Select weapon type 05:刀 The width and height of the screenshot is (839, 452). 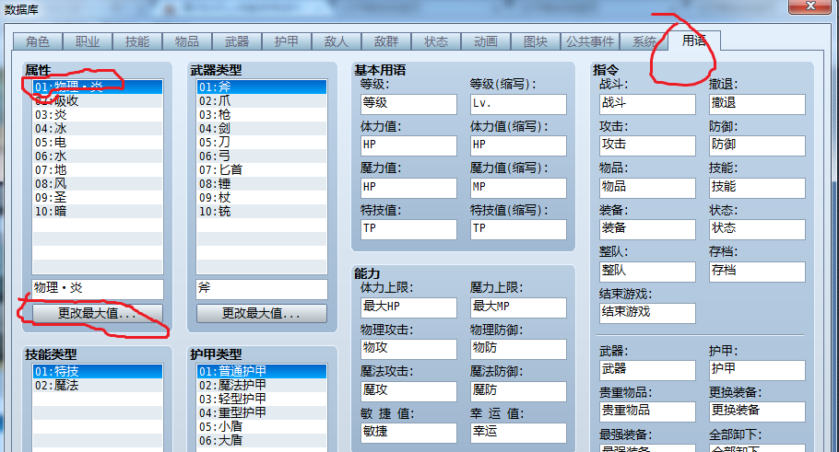pyautogui.click(x=262, y=142)
